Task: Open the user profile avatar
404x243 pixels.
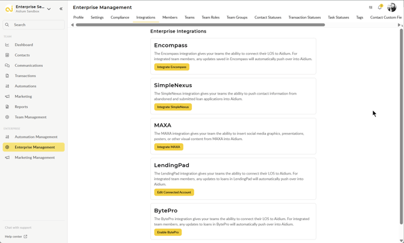Action: [391, 7]
